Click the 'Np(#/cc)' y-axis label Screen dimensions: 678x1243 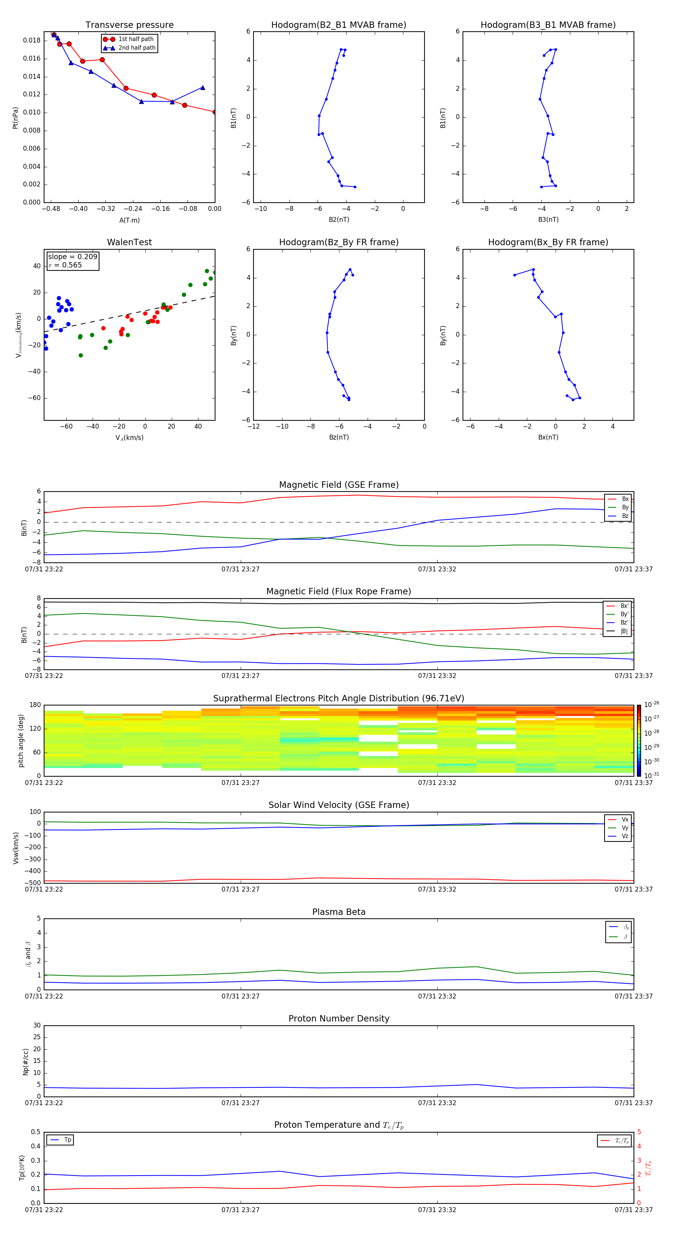(x=26, y=1061)
